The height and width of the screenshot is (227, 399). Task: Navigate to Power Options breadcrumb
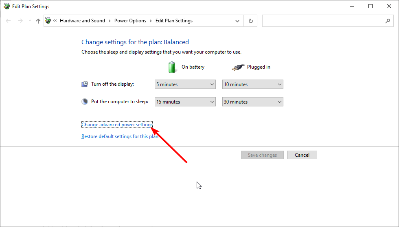pyautogui.click(x=130, y=21)
